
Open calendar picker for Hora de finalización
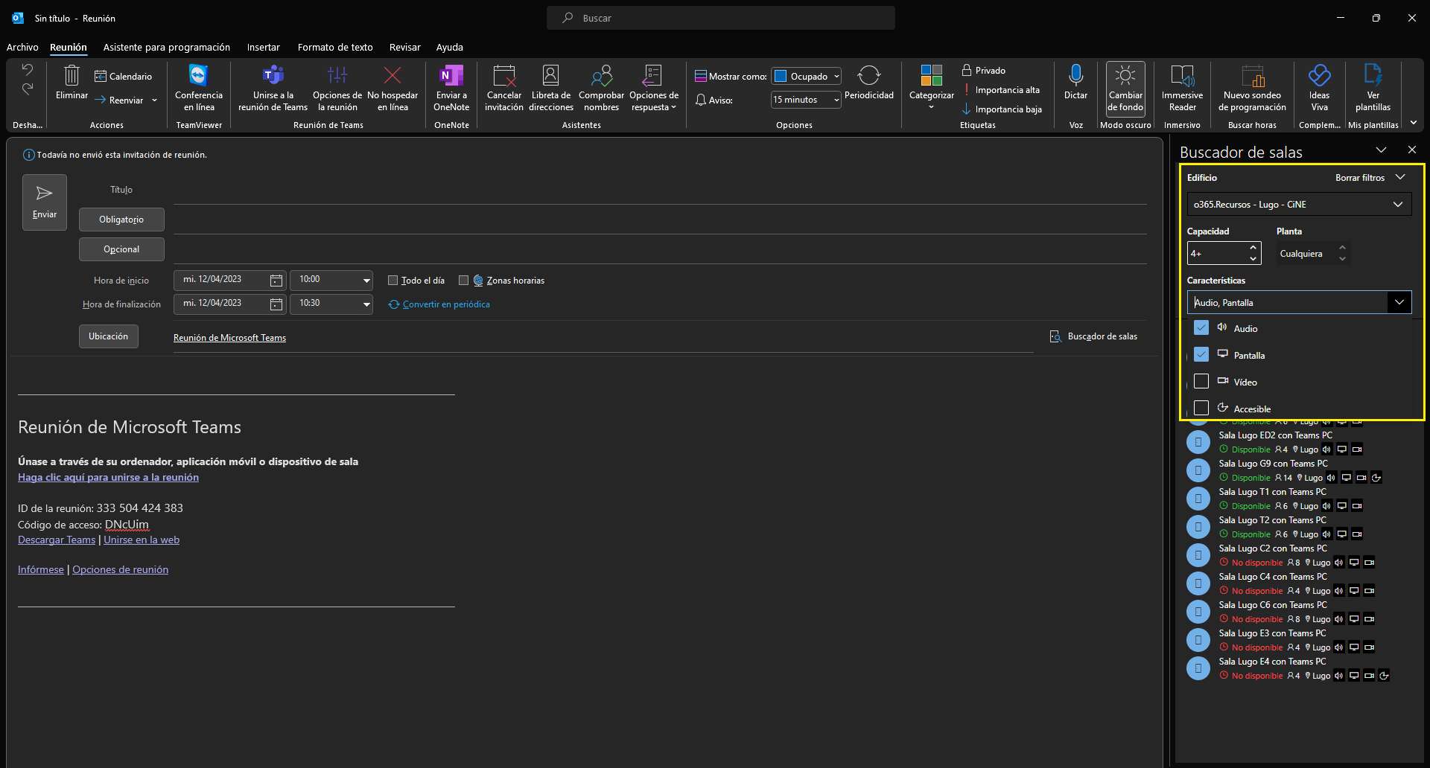[276, 304]
